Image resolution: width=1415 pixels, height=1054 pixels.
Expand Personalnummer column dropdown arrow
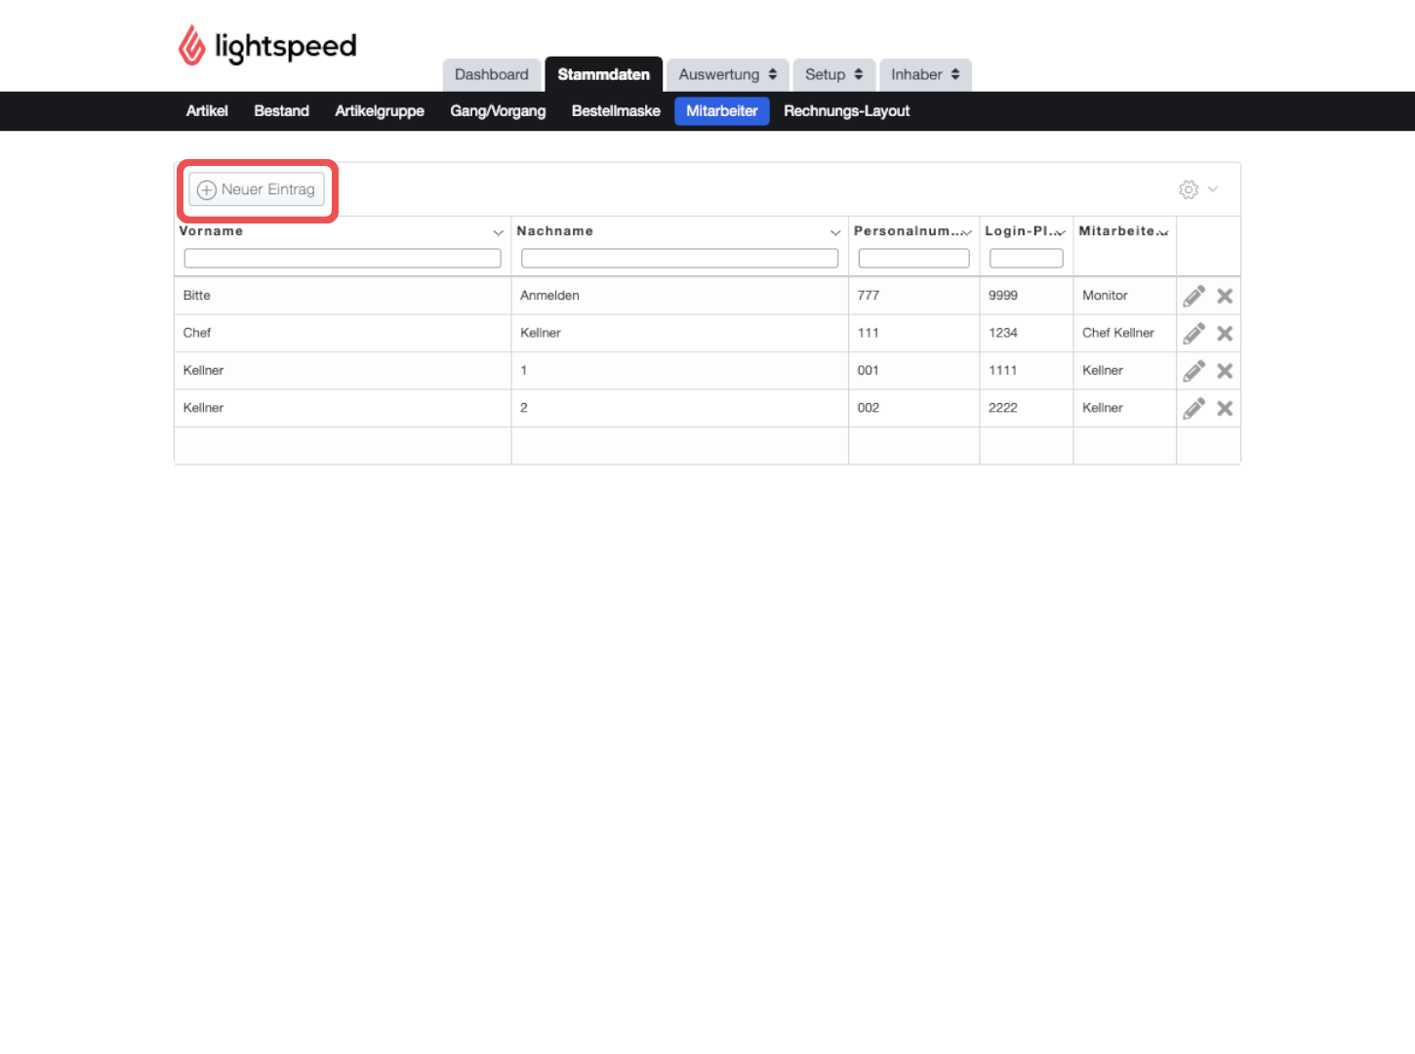(966, 232)
